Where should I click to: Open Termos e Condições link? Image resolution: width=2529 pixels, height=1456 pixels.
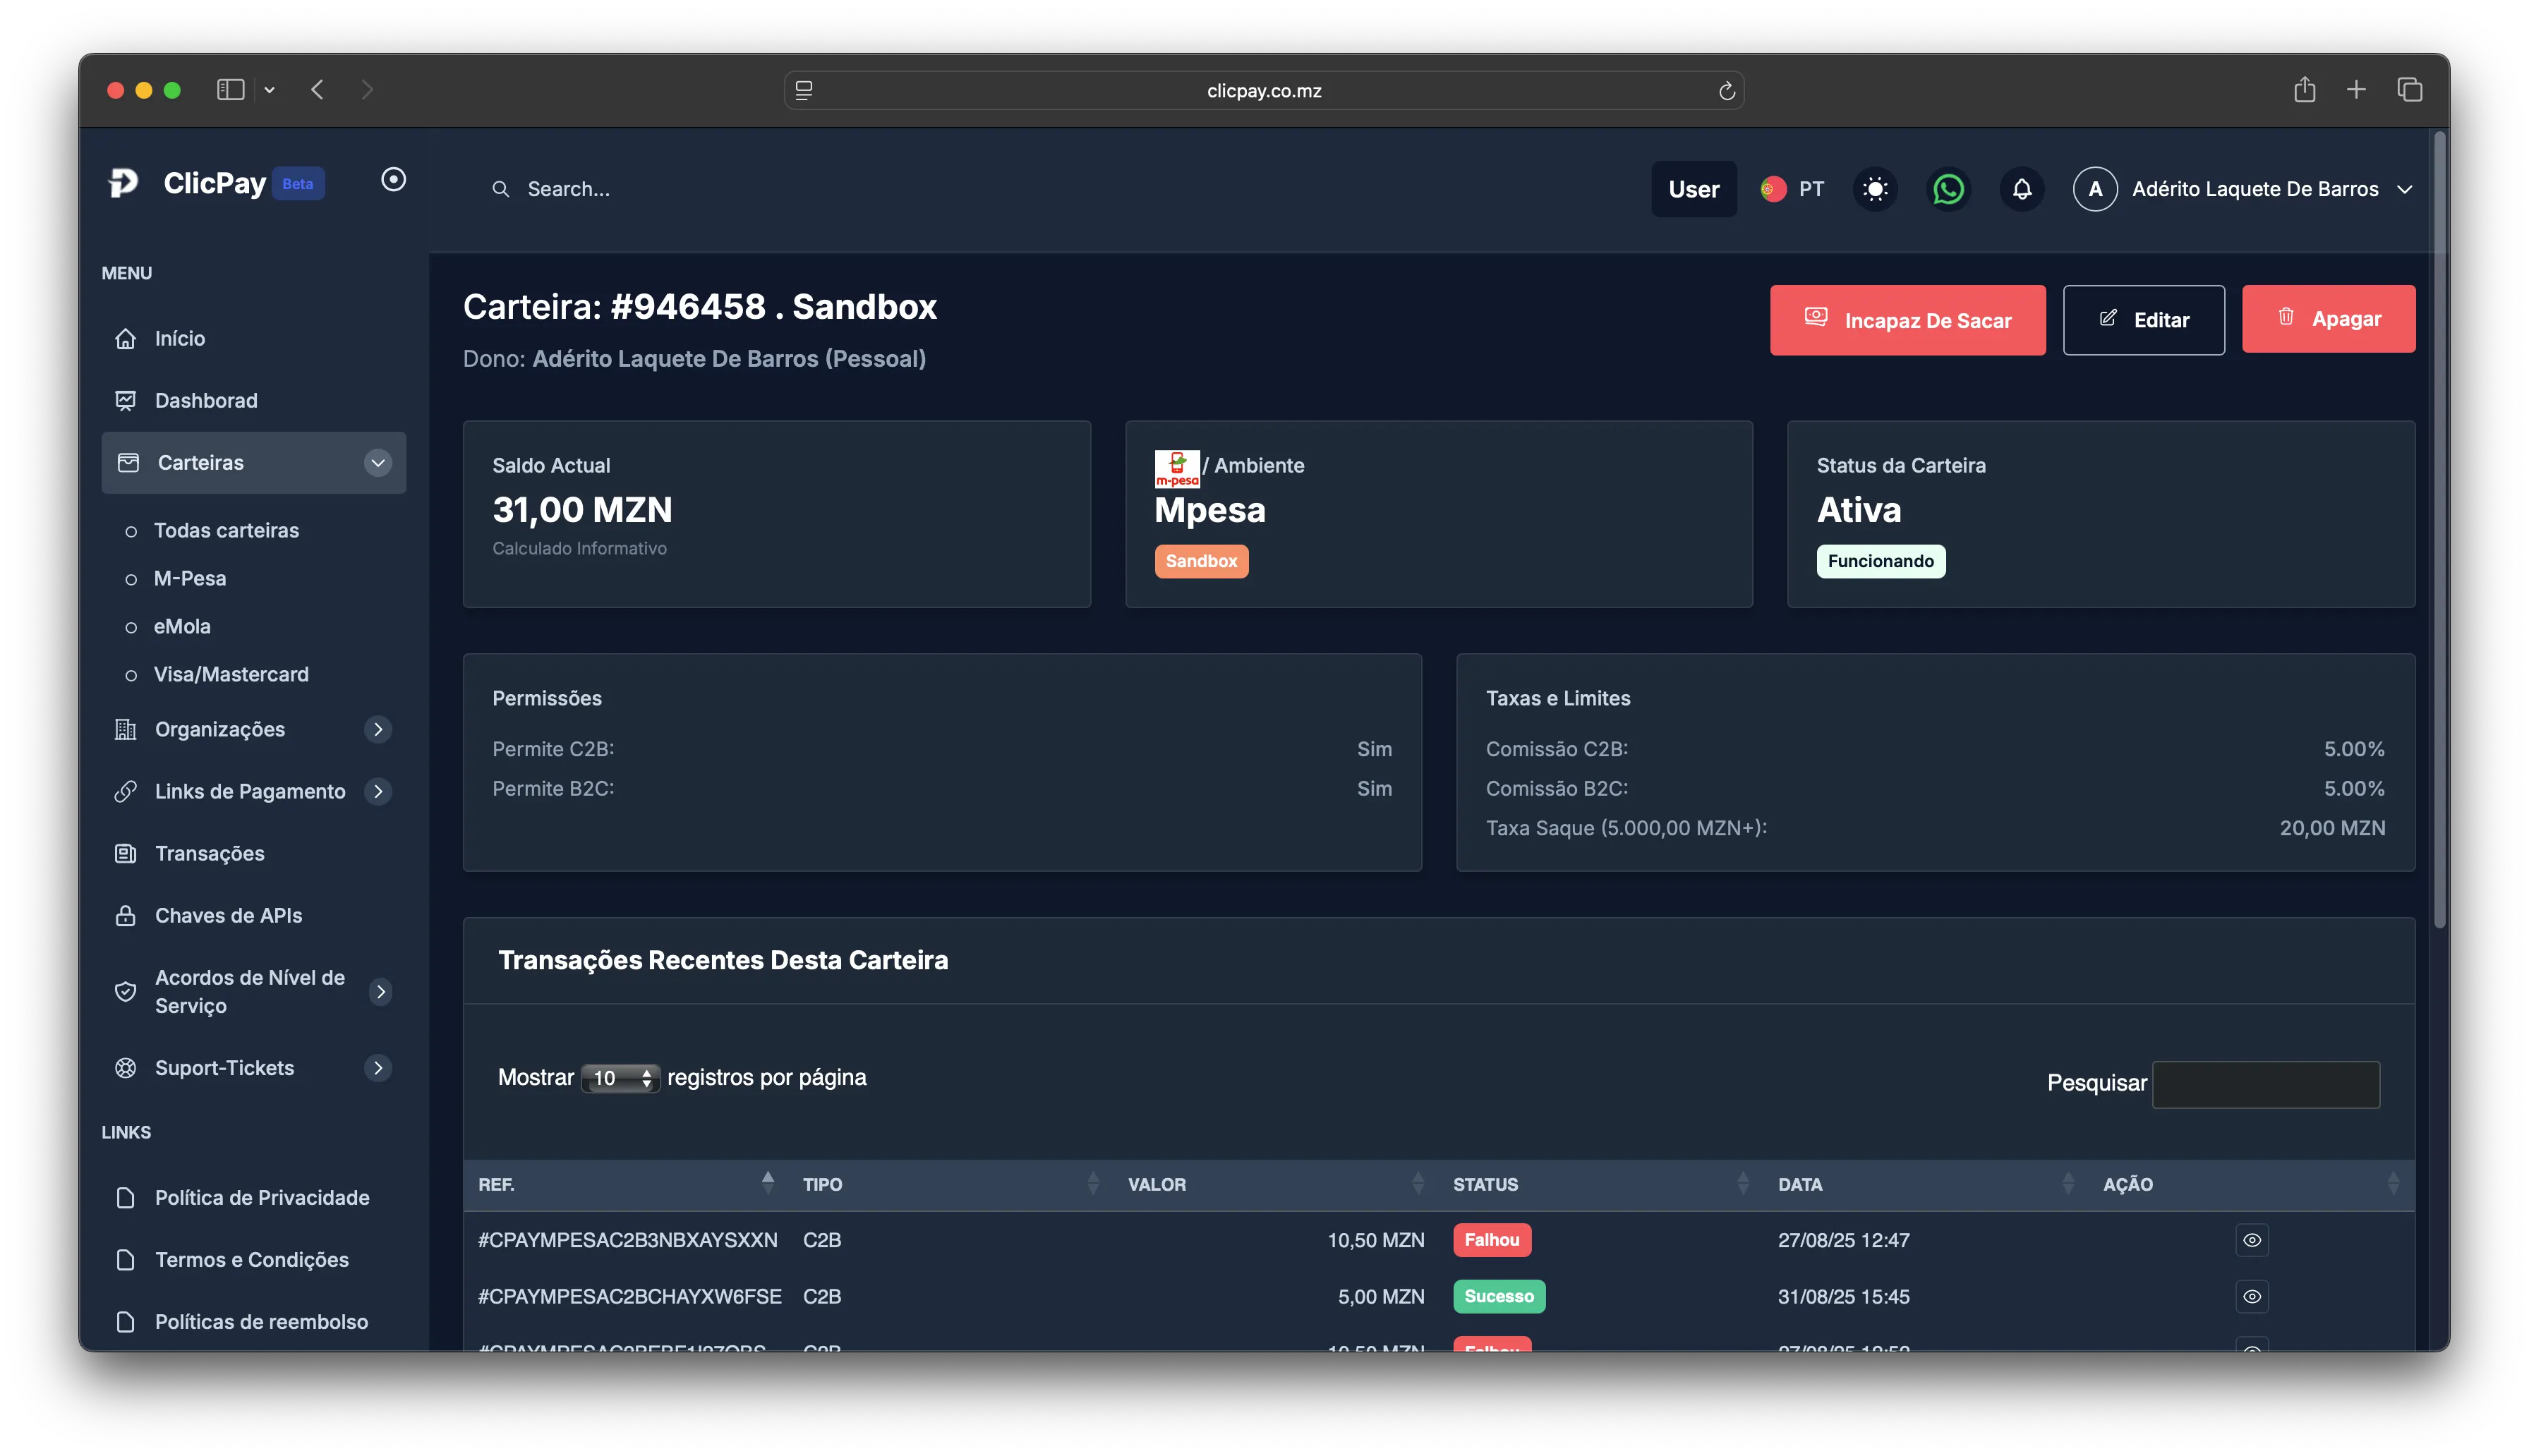252,1260
